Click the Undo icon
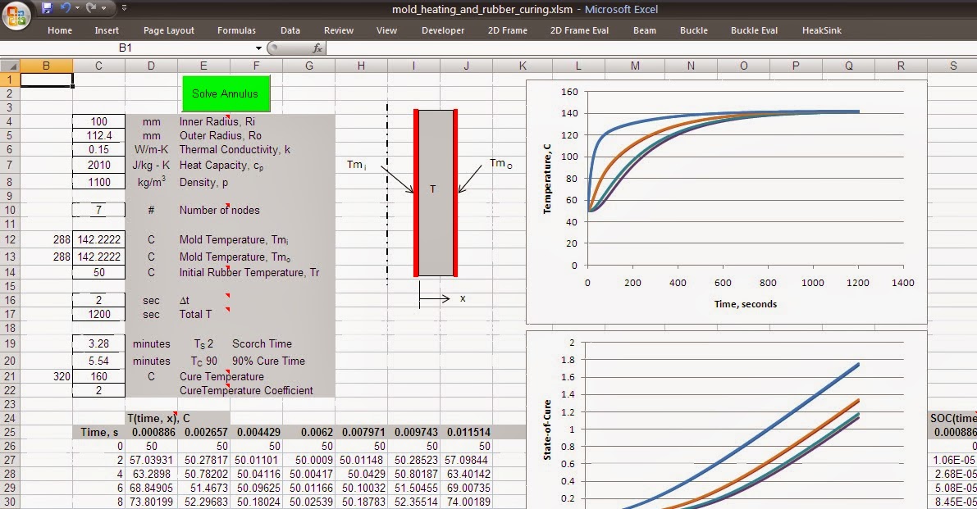The height and width of the screenshot is (509, 977). (x=66, y=7)
